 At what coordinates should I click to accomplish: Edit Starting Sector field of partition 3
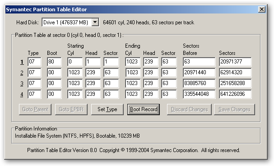[111, 83]
